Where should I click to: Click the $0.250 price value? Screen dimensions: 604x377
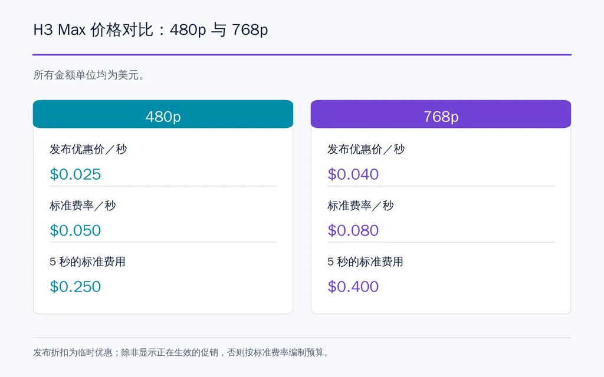[75, 287]
